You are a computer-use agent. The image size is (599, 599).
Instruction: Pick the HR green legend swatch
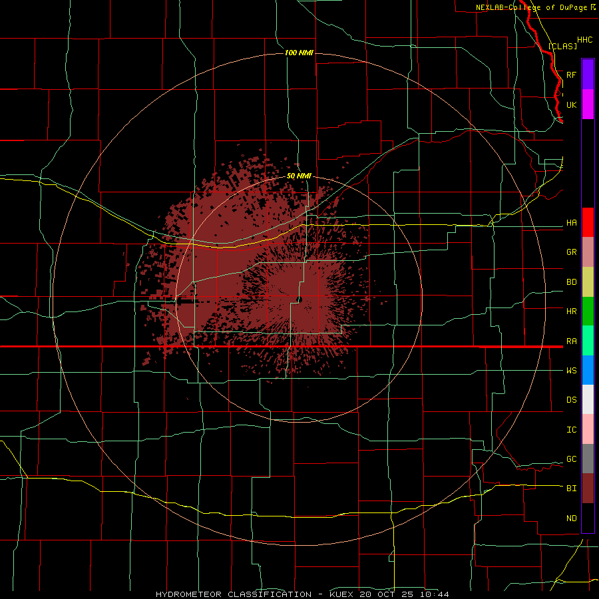(588, 311)
